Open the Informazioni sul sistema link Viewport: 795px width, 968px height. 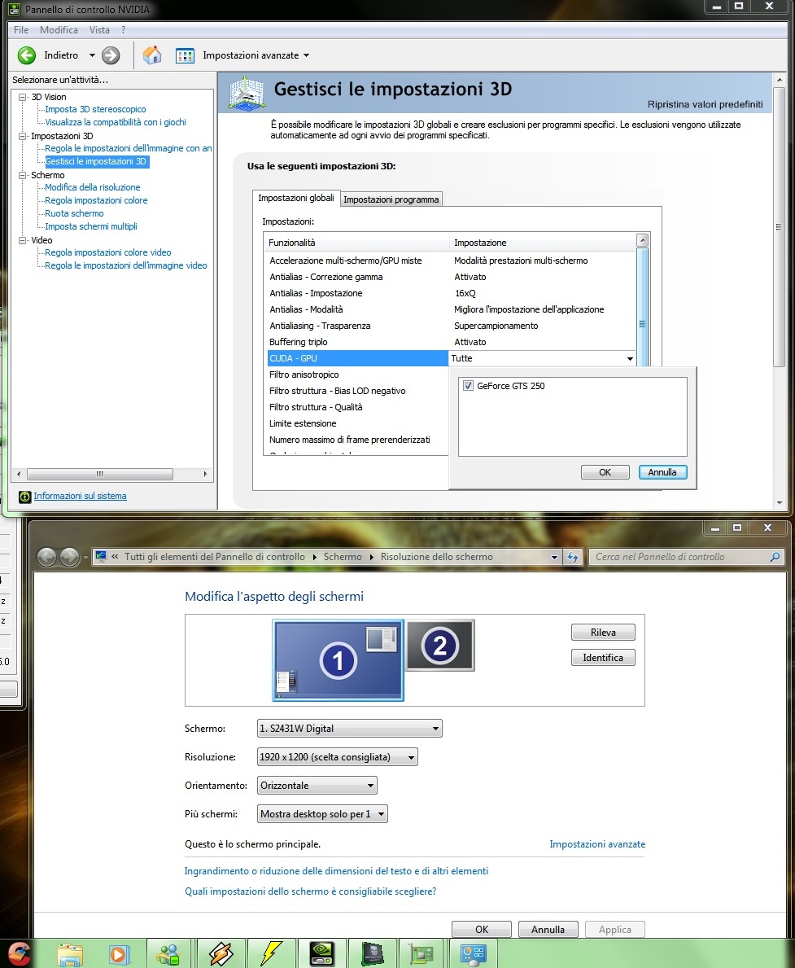81,497
